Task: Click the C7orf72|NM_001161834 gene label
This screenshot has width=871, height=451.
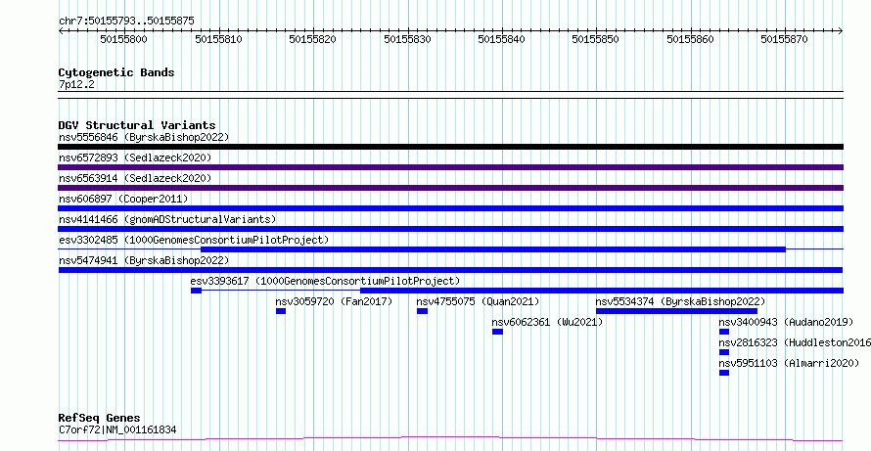Action: pyautogui.click(x=117, y=429)
